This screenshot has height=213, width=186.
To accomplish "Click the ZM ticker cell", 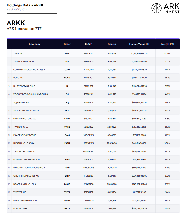I will point(67,94).
